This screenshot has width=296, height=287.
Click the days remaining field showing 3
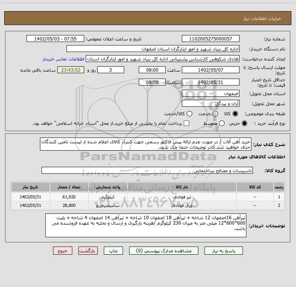click(x=111, y=70)
